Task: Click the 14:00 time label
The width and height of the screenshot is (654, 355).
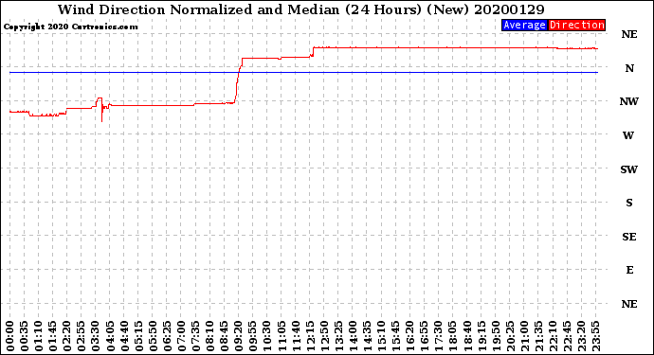Action: point(353,336)
